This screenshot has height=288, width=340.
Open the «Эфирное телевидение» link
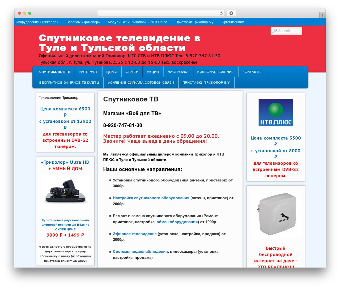pos(135,234)
